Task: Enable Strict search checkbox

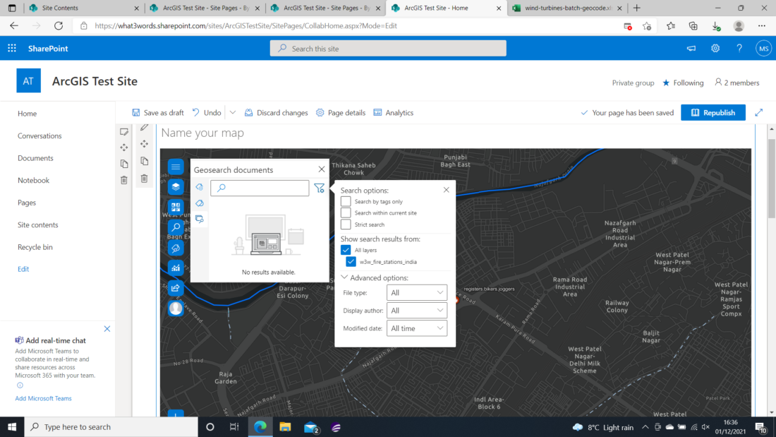Action: [346, 225]
